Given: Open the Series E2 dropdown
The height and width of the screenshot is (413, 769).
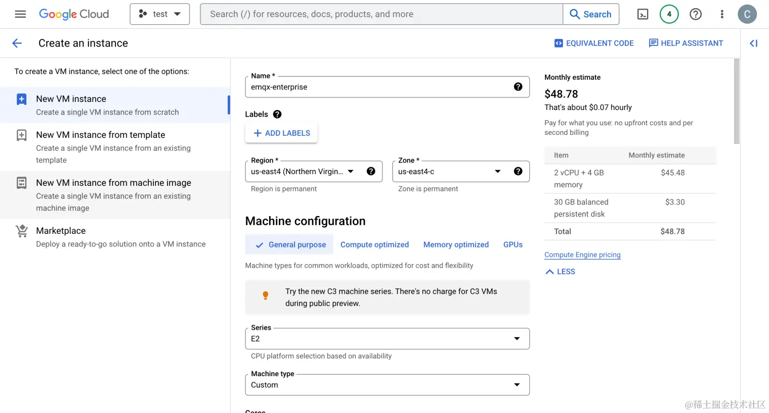Looking at the screenshot, I should tap(387, 339).
